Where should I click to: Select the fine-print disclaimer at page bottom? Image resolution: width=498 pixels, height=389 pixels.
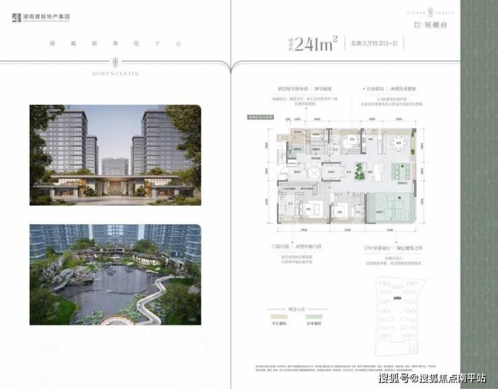[345, 368]
